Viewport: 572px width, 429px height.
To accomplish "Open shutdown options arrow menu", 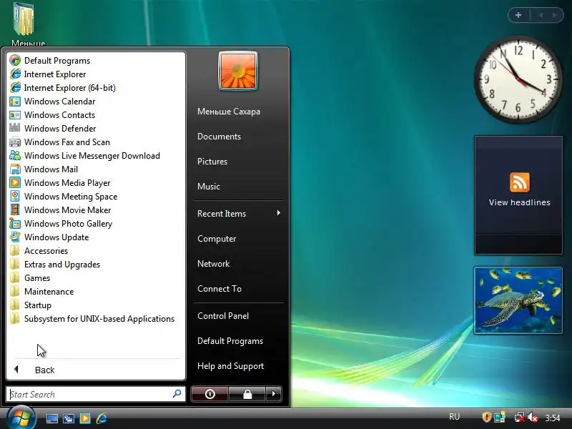I will click(274, 394).
